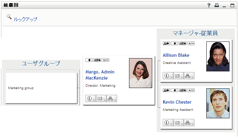Go up a level from Allison's card
The image size is (238, 138).
click(x=175, y=44)
